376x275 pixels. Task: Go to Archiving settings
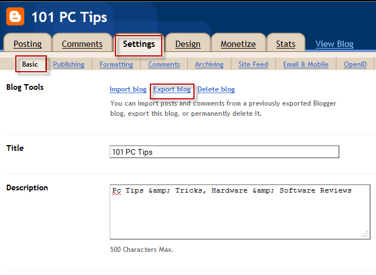coord(209,64)
